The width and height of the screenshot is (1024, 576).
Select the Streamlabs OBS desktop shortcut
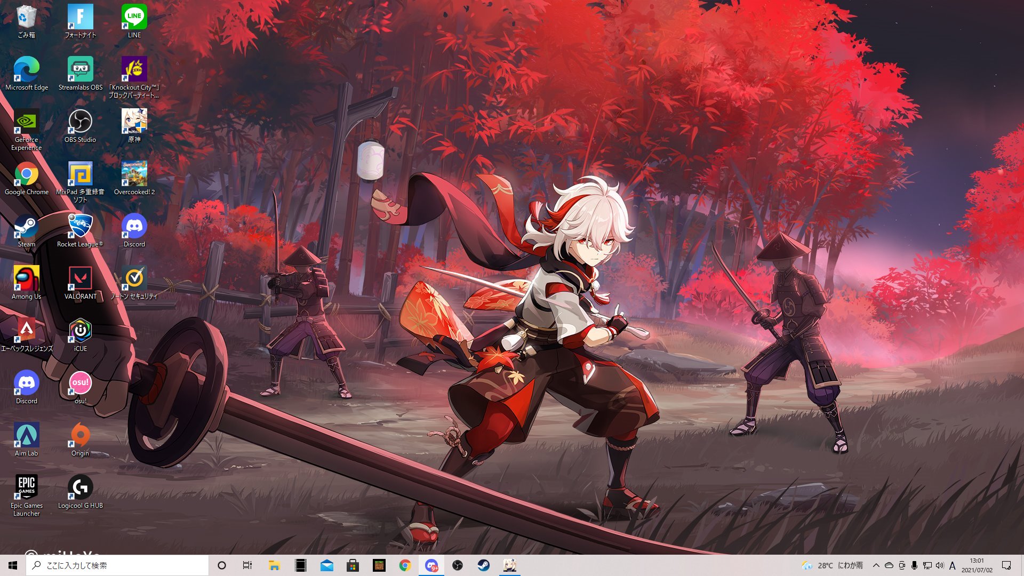tap(80, 74)
